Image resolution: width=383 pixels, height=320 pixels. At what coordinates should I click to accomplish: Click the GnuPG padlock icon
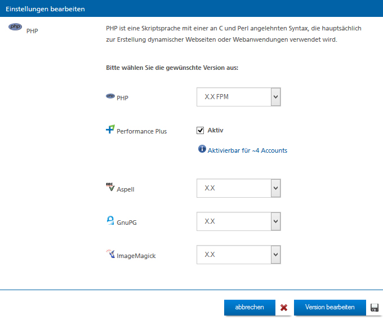pyautogui.click(x=110, y=220)
